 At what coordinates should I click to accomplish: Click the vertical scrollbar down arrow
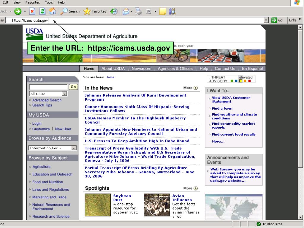click(x=300, y=217)
